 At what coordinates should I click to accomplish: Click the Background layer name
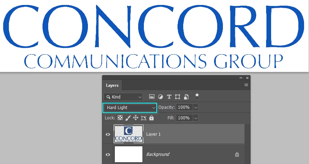[158, 154]
